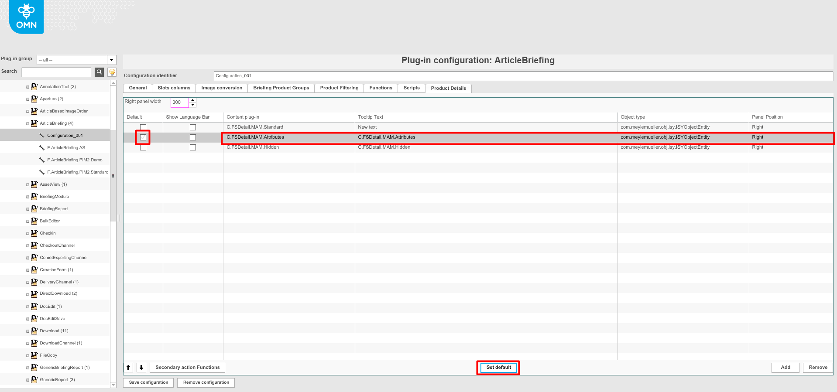This screenshot has width=837, height=392.
Task: Select the Configuration_001 wrench item
Action: pos(65,136)
